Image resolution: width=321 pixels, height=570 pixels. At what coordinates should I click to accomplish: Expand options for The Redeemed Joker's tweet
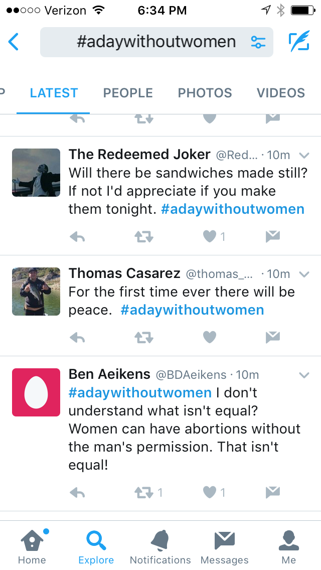point(304,156)
